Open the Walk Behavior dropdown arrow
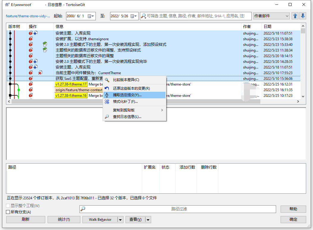Screen dimensions: 313x230 pyautogui.click(x=120, y=220)
